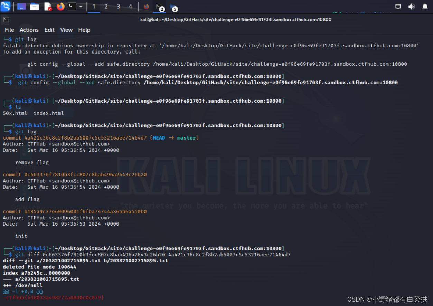Click the 'diff --git a/203821002715895.txt' line
433x306 pixels.
pyautogui.click(x=85, y=261)
